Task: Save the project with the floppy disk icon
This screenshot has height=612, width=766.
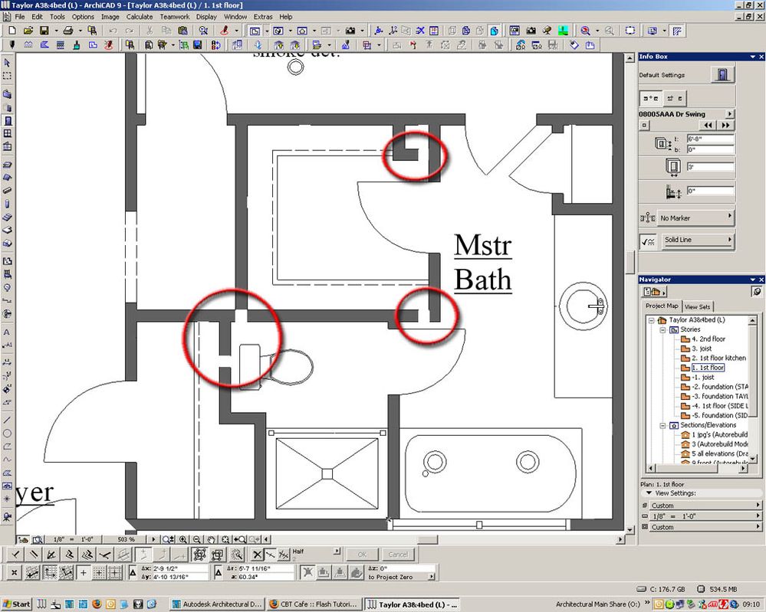Action: coord(44,31)
